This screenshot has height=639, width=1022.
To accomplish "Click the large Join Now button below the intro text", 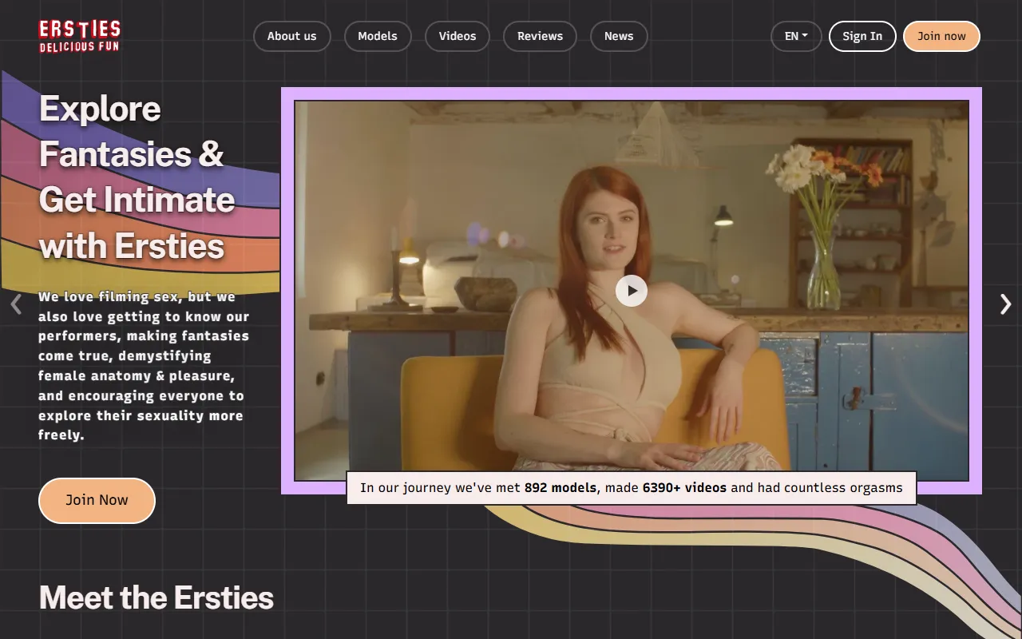I will (97, 500).
